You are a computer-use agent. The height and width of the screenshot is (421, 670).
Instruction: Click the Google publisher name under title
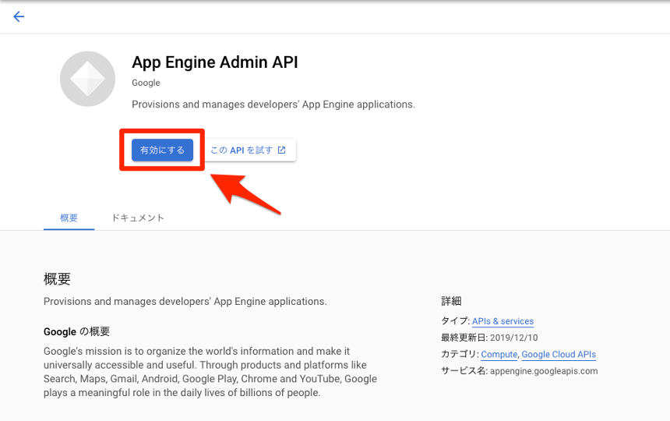pyautogui.click(x=146, y=83)
